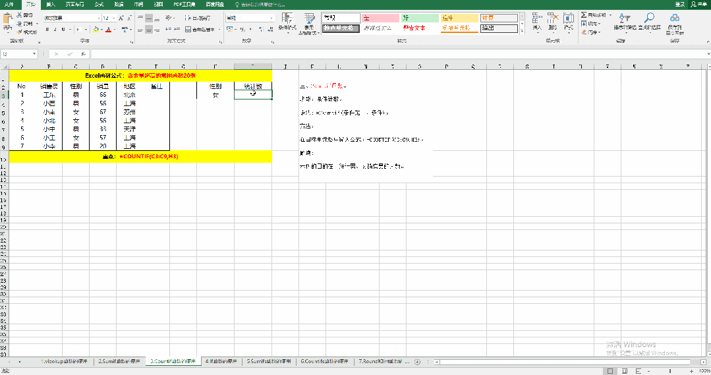Click the red font color A
The width and height of the screenshot is (711, 375).
pos(108,30)
